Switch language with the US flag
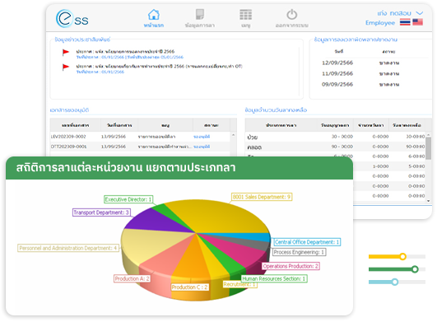This screenshot has height=322, width=437. [417, 22]
